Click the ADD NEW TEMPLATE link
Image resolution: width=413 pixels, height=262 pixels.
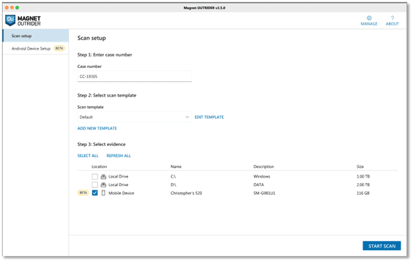(97, 128)
